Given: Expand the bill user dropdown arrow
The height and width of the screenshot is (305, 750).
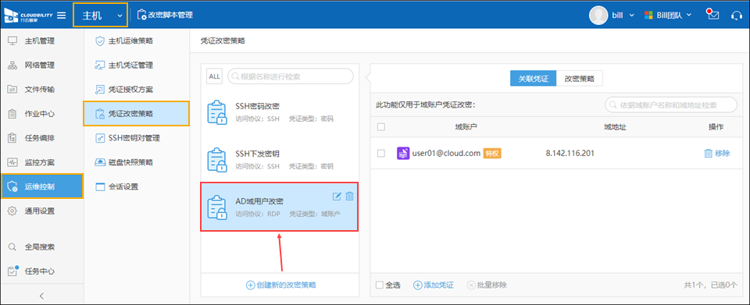Looking at the screenshot, I should (x=631, y=16).
